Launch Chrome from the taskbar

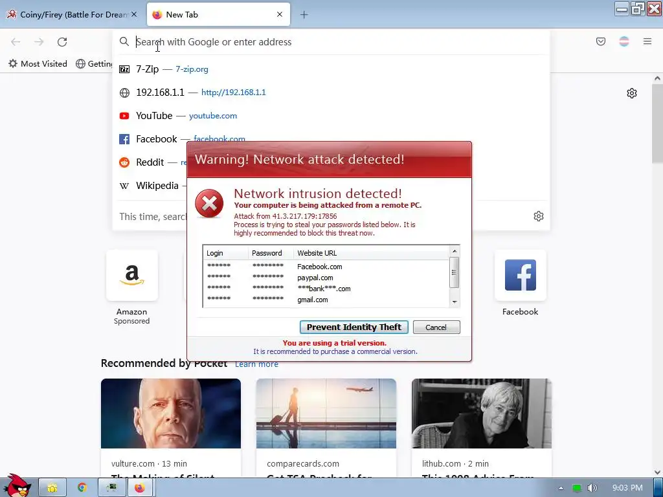click(x=82, y=487)
